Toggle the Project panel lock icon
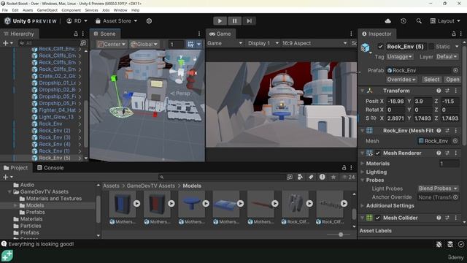The image size is (467, 263). click(x=344, y=167)
